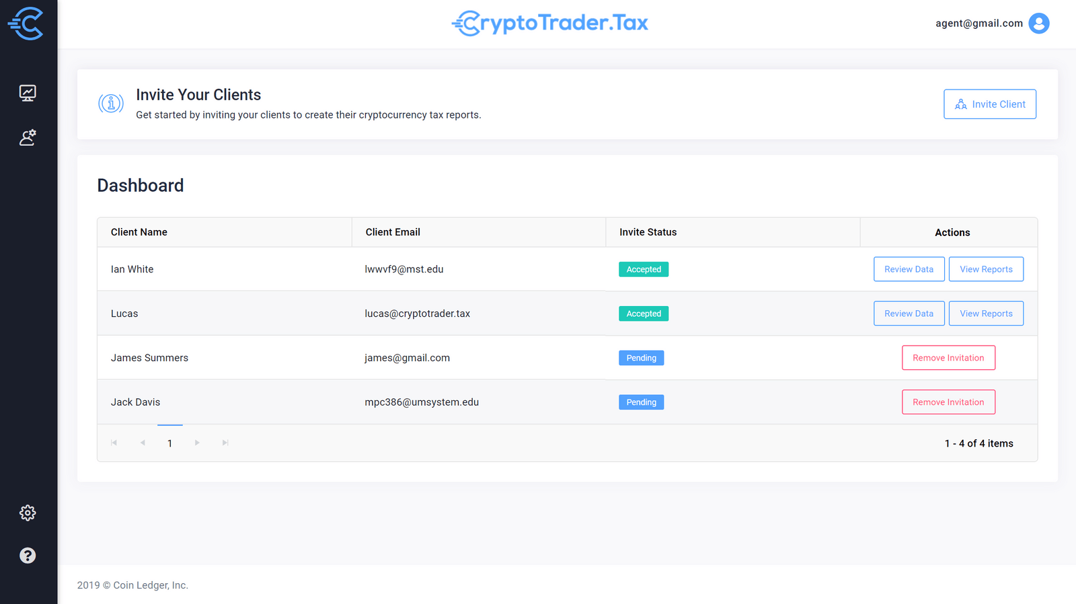Click the James Summers client name

click(x=149, y=358)
